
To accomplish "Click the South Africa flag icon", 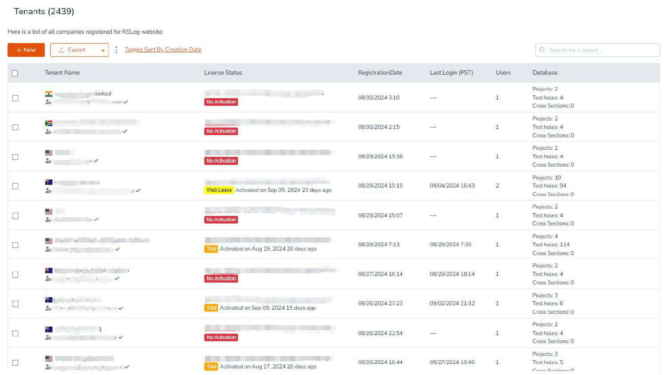I will pyautogui.click(x=49, y=123).
